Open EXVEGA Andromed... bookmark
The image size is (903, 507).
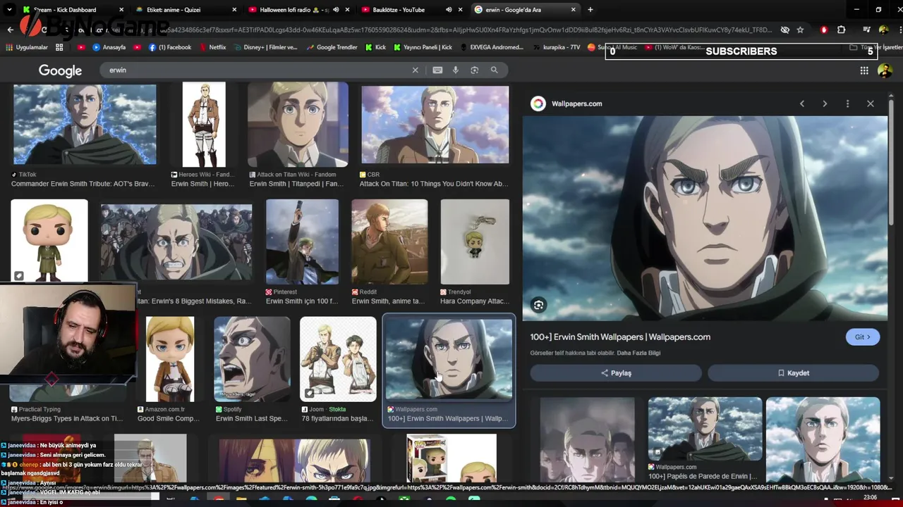[x=492, y=47]
